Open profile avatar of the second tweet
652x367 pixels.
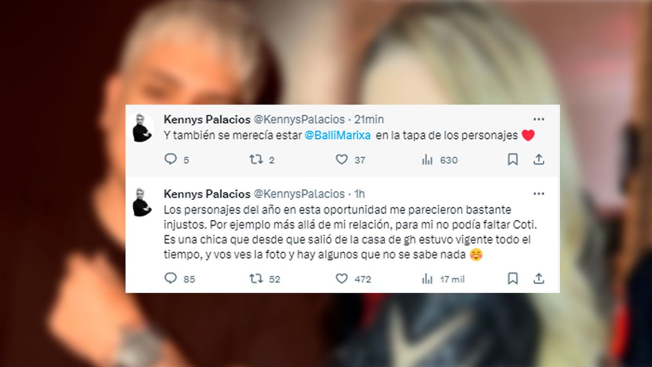point(142,202)
